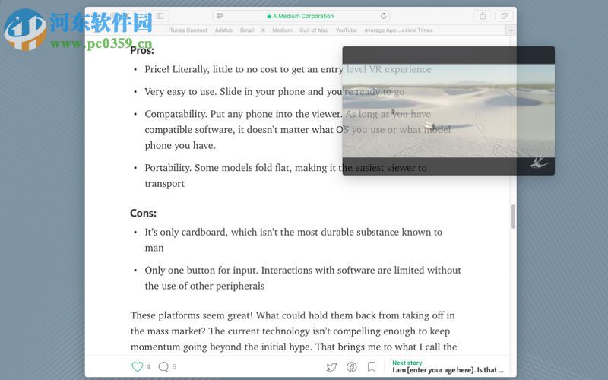Open the Medium bookmark
Screen dimensions: 608x380
tap(282, 30)
